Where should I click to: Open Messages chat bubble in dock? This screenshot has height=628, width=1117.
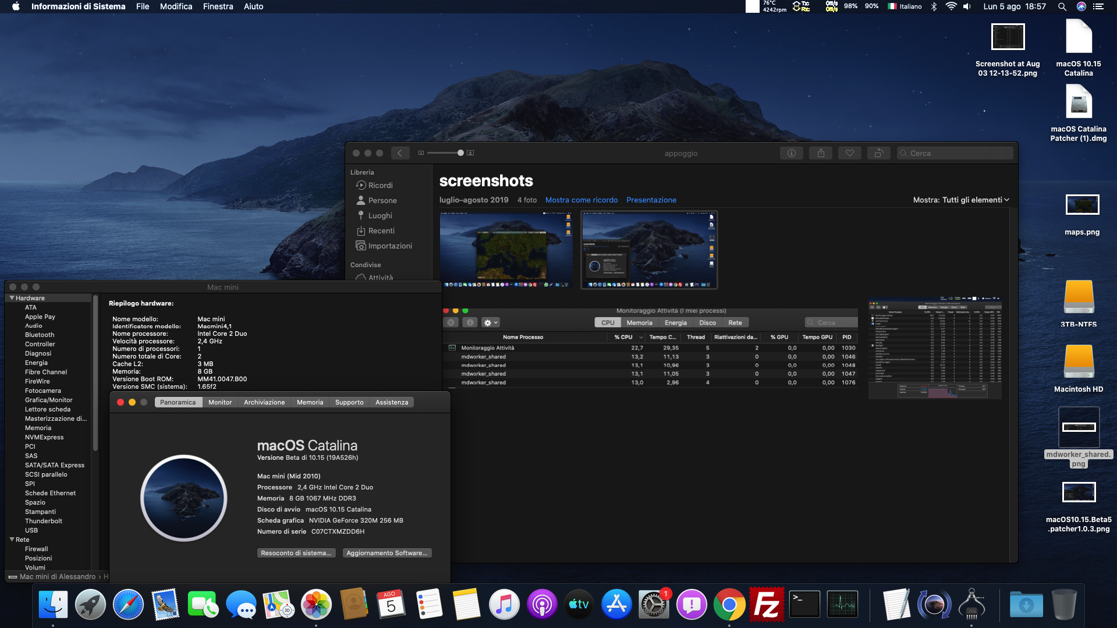(241, 605)
